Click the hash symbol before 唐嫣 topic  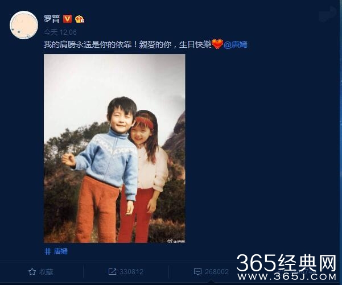48,251
